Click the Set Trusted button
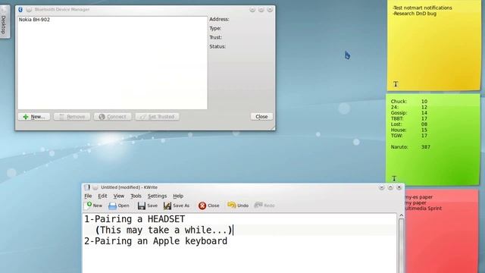The height and width of the screenshot is (273, 485). [157, 117]
